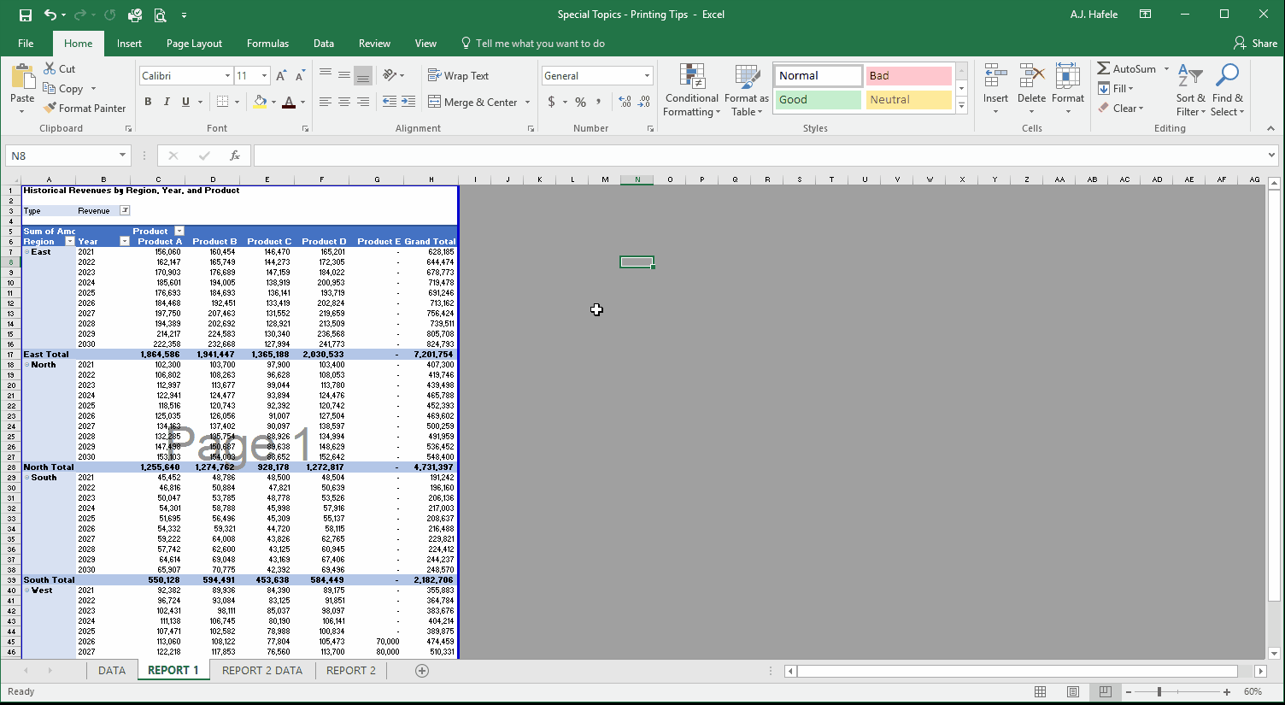Switch to Page Layout view in status bar
Viewport: 1285px width, 705px height.
click(1073, 691)
